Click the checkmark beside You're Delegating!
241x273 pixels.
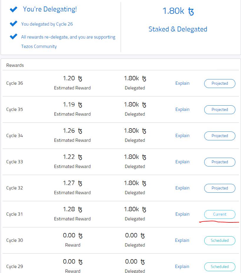pos(14,9)
